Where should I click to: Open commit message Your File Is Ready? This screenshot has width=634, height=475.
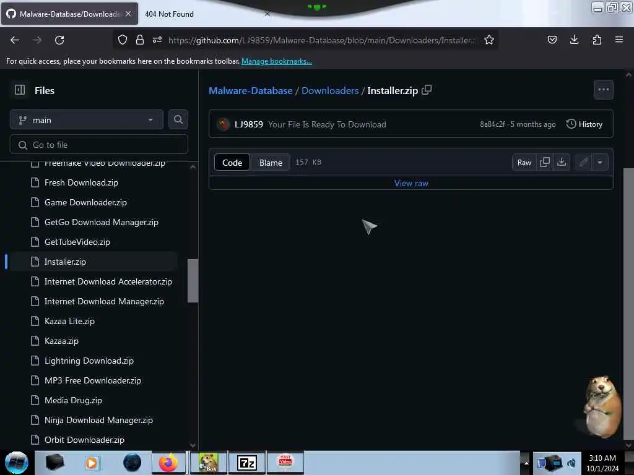pos(327,124)
